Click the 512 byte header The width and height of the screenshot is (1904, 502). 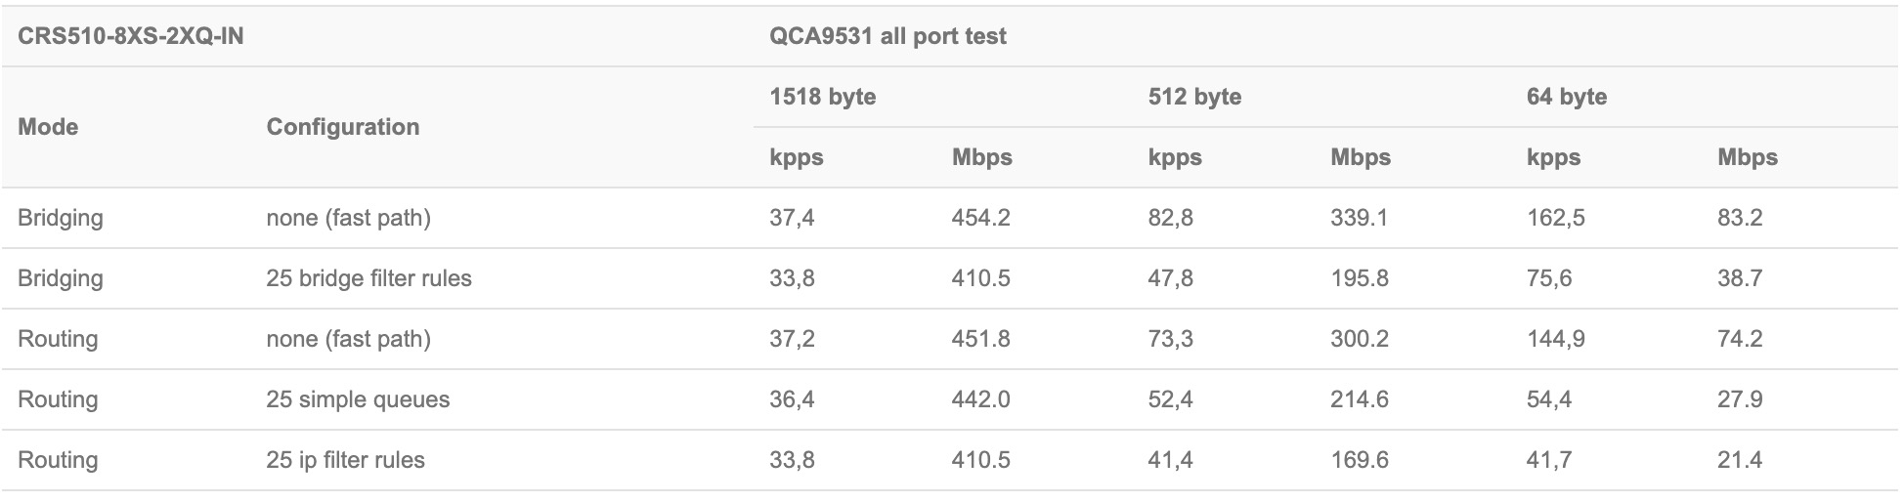(x=1194, y=97)
